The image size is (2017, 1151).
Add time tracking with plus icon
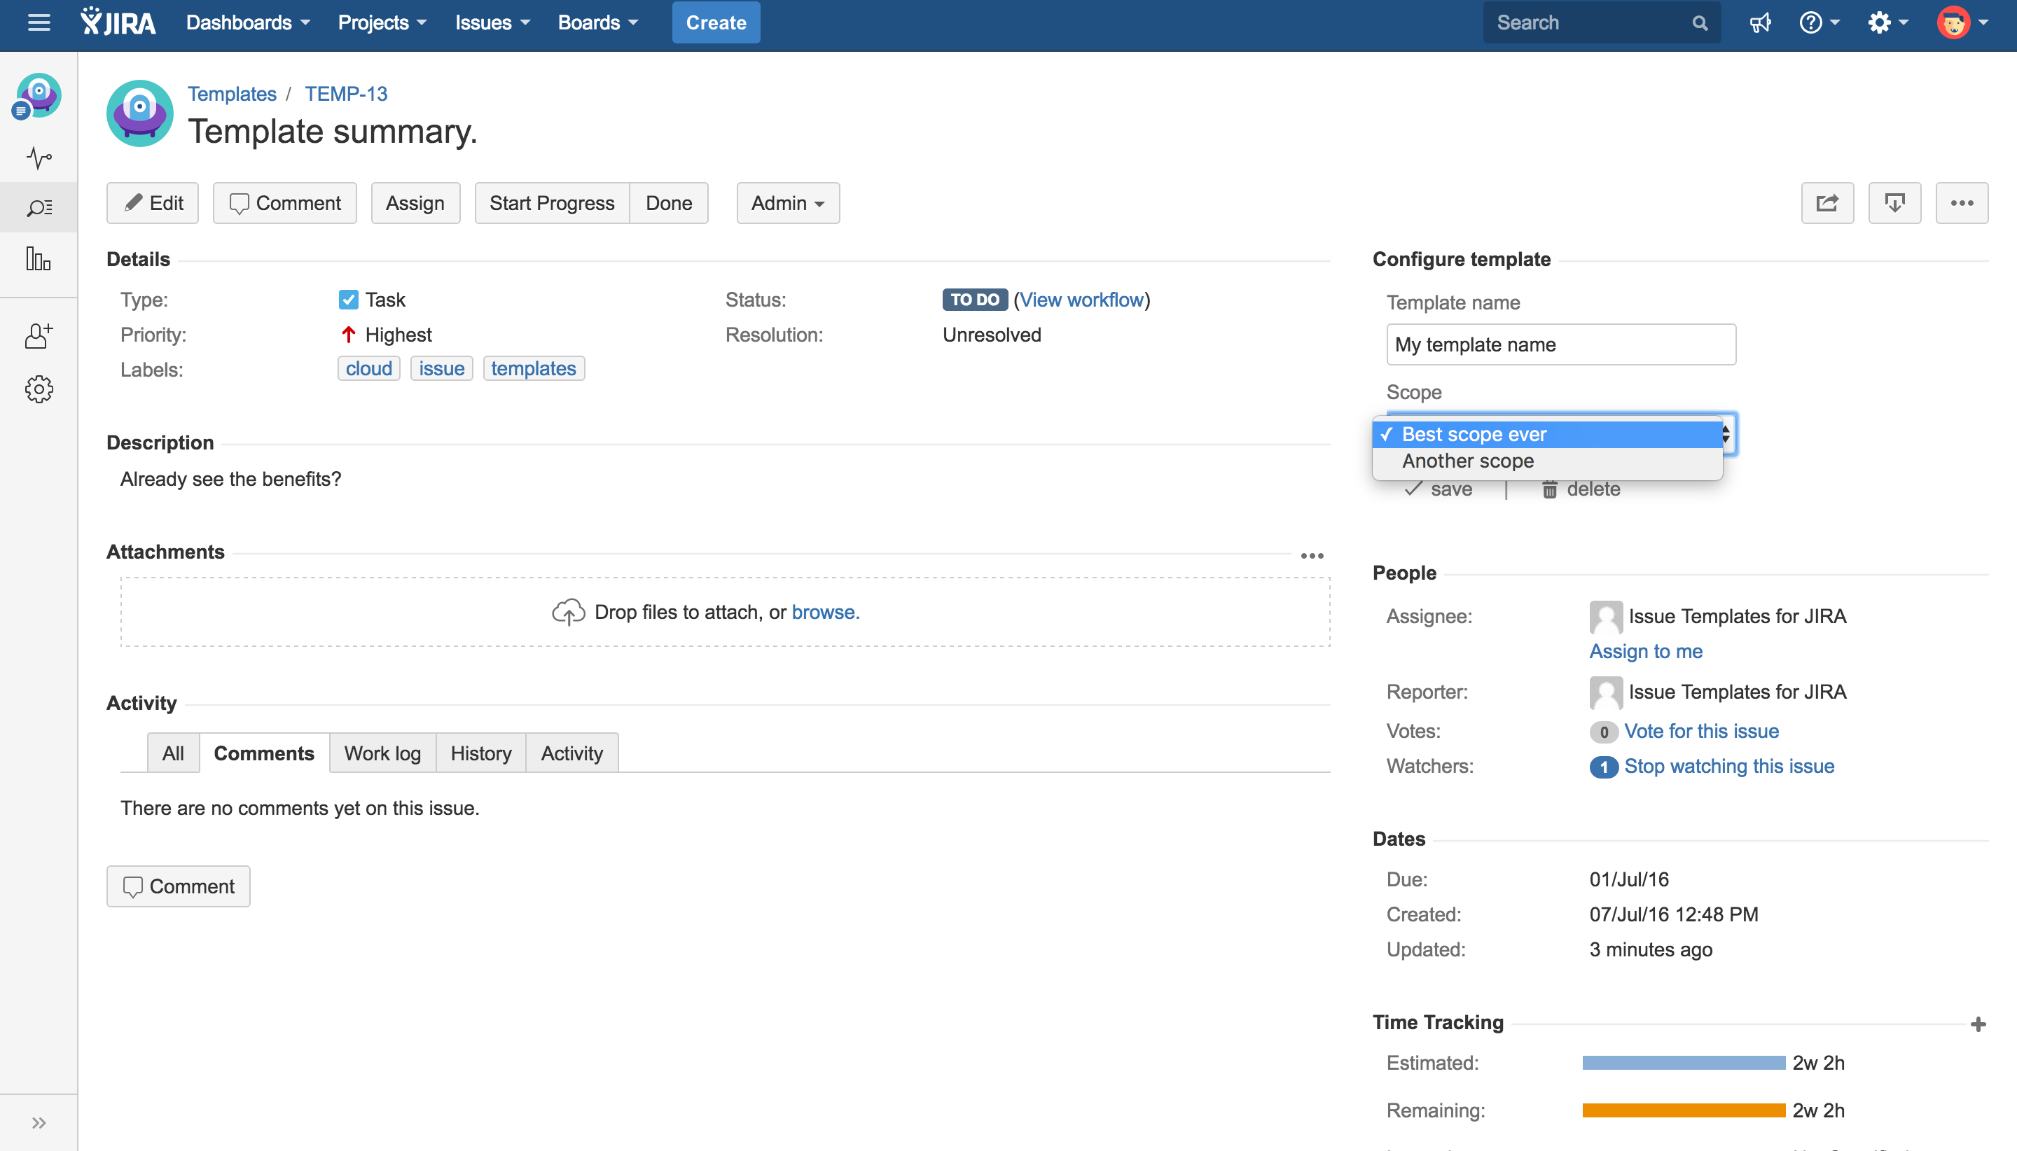[1978, 1024]
